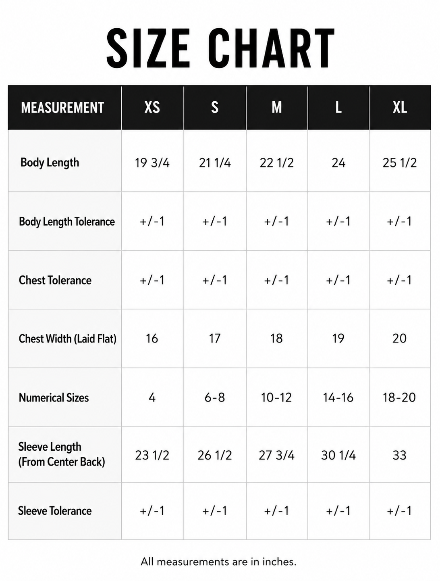Select the 25 1/2 body length value
Image resolution: width=440 pixels, height=581 pixels.
point(400,163)
